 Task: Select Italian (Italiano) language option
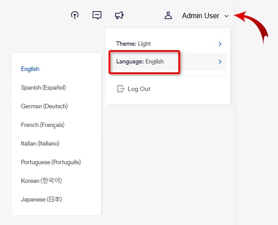(x=40, y=143)
